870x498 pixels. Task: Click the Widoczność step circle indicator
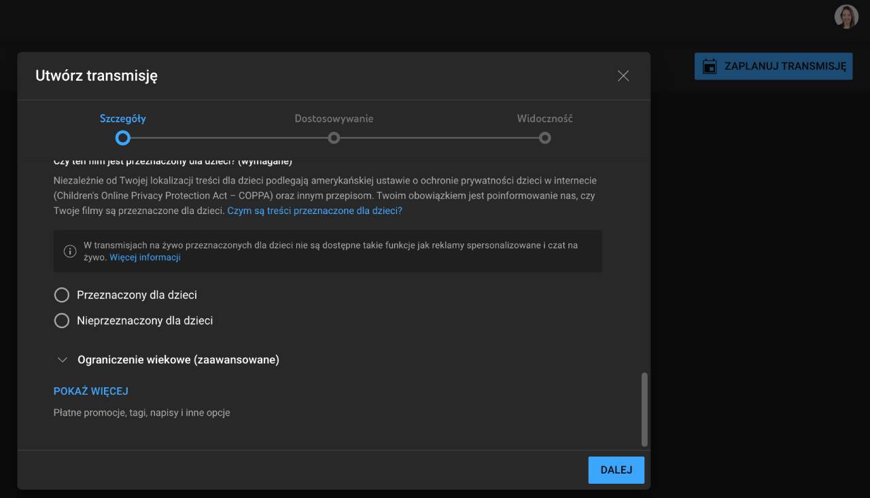tap(544, 138)
